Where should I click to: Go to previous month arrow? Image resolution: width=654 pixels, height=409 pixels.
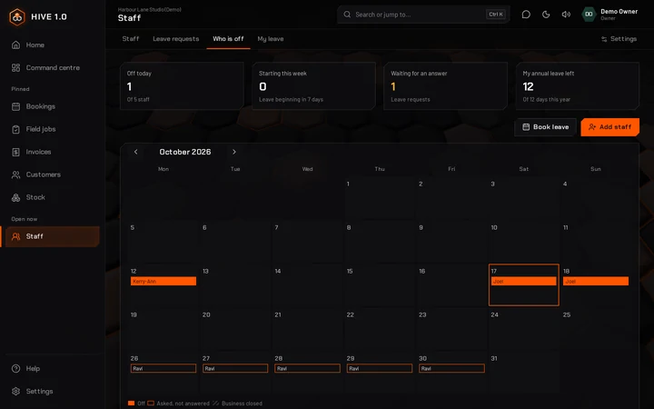[x=135, y=152]
